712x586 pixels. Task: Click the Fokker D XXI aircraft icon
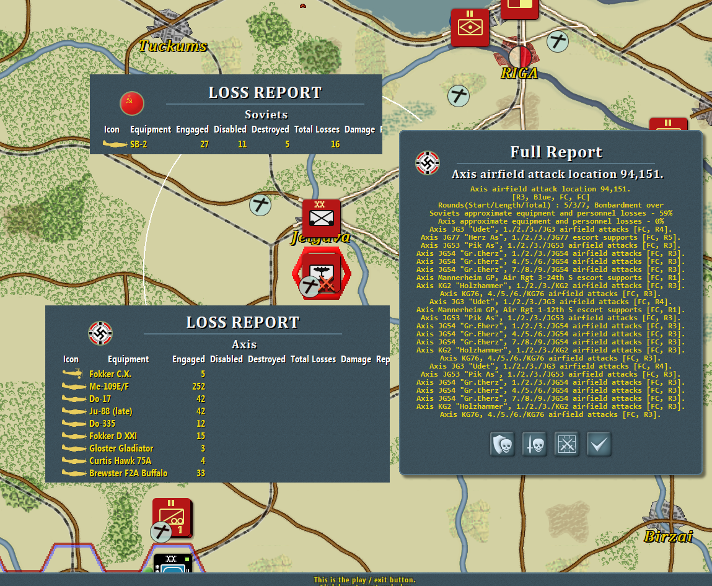[74, 435]
